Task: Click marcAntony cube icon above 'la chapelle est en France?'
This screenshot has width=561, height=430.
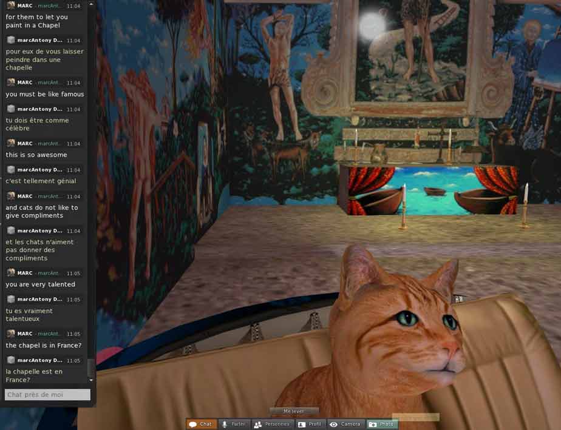Action: (x=10, y=360)
